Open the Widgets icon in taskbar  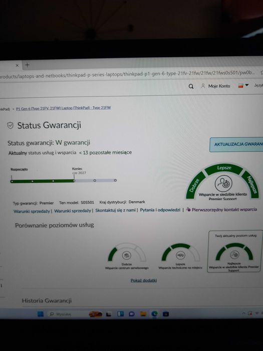click(x=121, y=314)
